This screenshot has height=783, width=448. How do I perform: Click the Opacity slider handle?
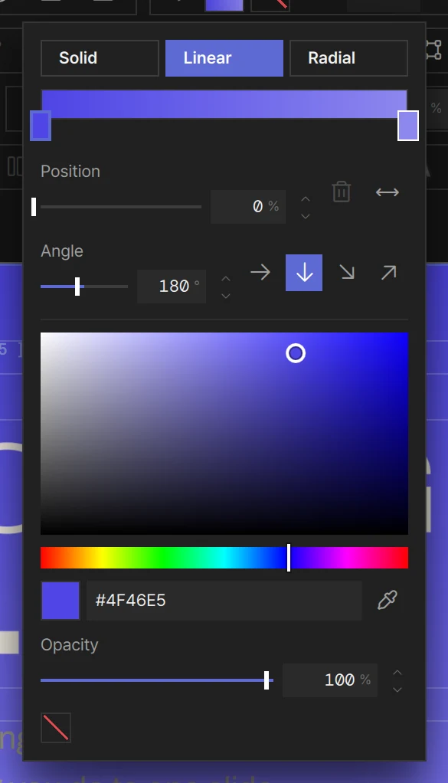point(267,680)
